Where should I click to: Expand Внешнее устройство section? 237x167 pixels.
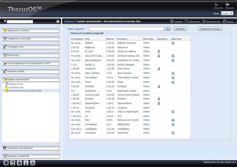(x=30, y=156)
